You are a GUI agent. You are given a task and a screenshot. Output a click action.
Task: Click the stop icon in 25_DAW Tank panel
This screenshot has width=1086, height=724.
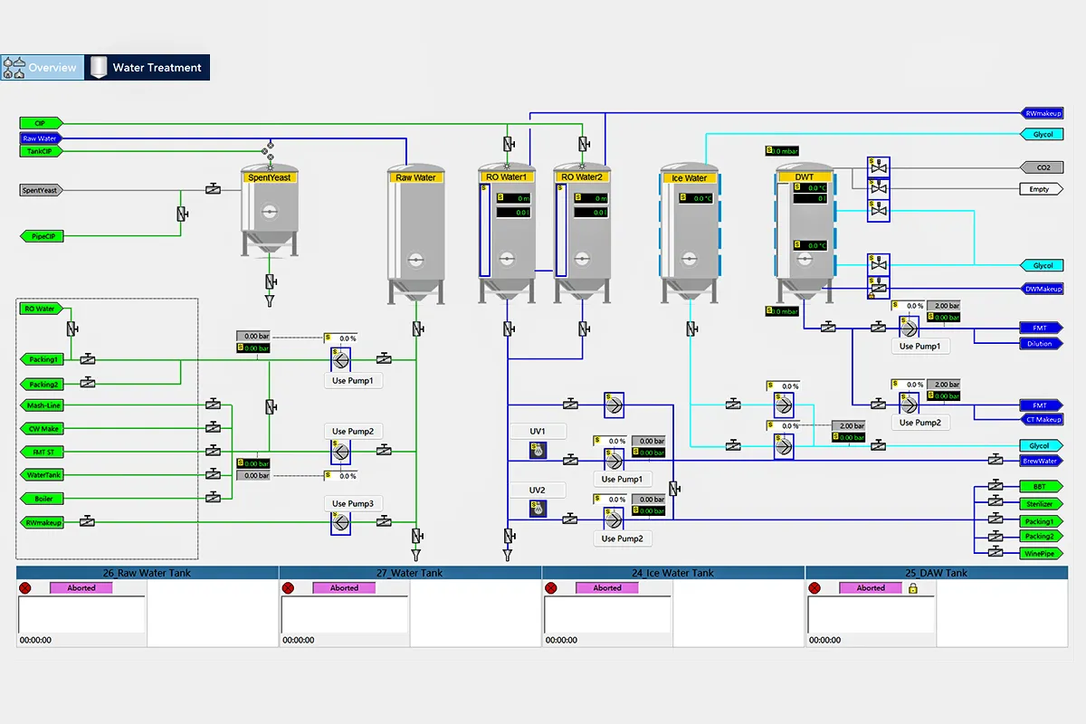(814, 588)
